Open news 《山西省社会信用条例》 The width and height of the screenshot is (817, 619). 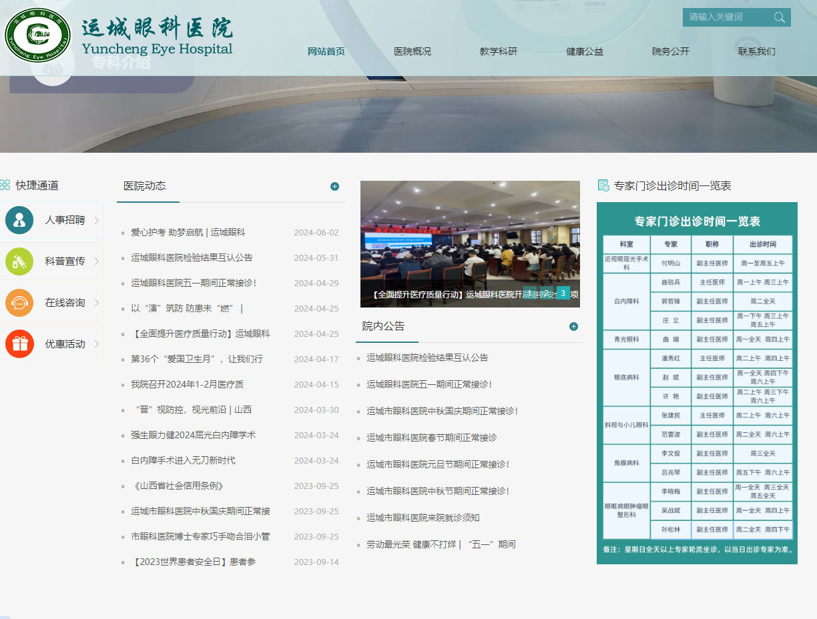coord(178,486)
